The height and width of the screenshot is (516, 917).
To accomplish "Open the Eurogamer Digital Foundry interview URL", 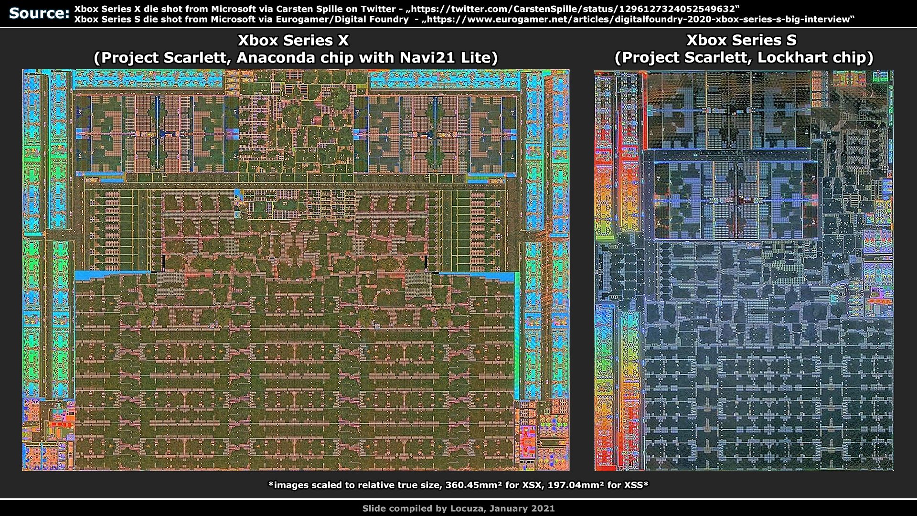I will [638, 20].
